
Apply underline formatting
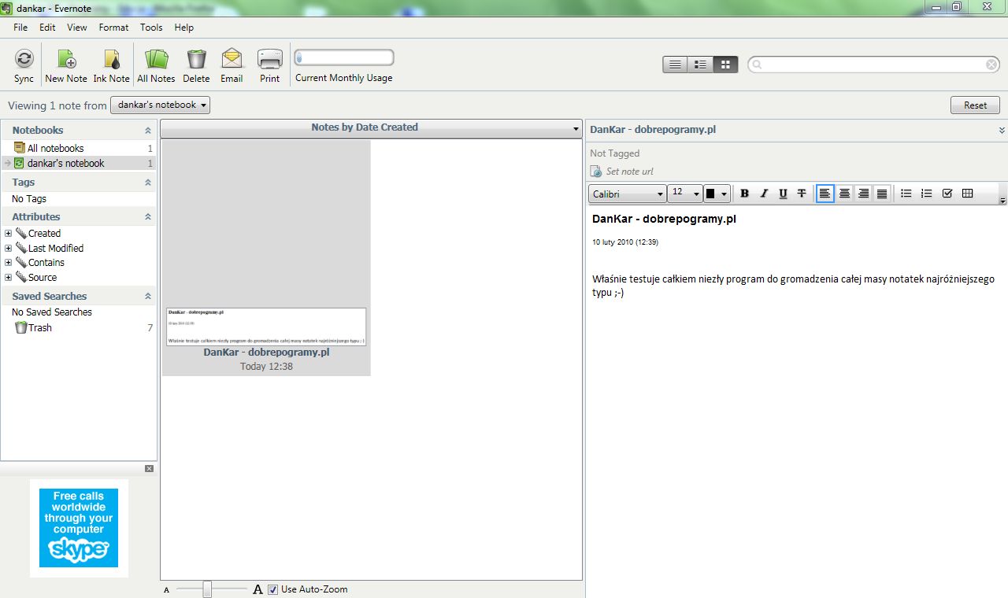[782, 194]
